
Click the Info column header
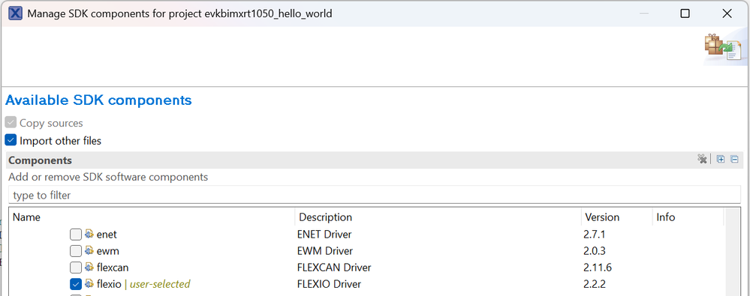coord(688,217)
